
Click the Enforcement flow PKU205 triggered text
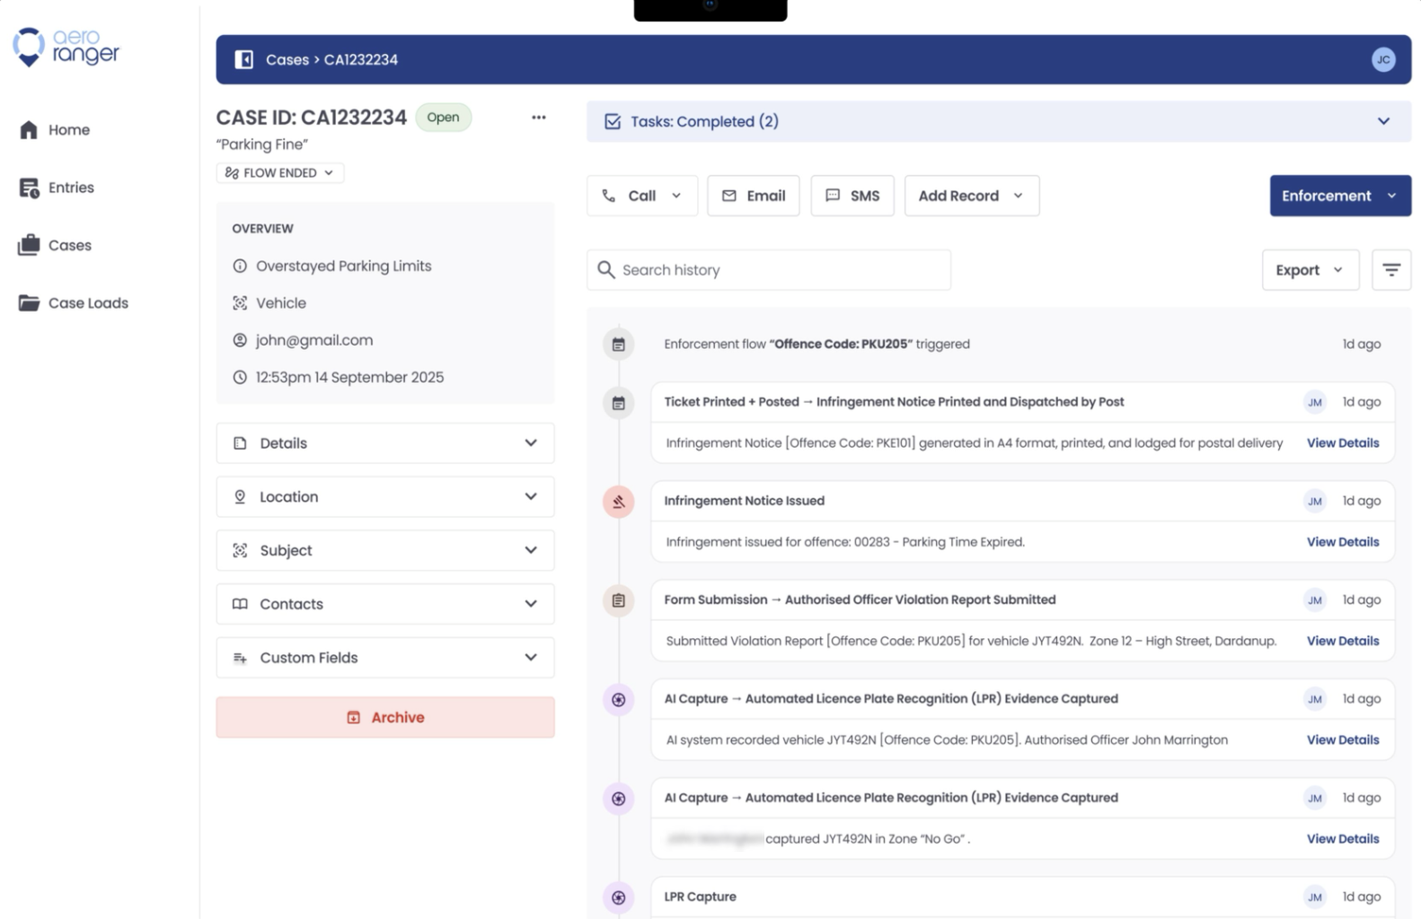816,344
